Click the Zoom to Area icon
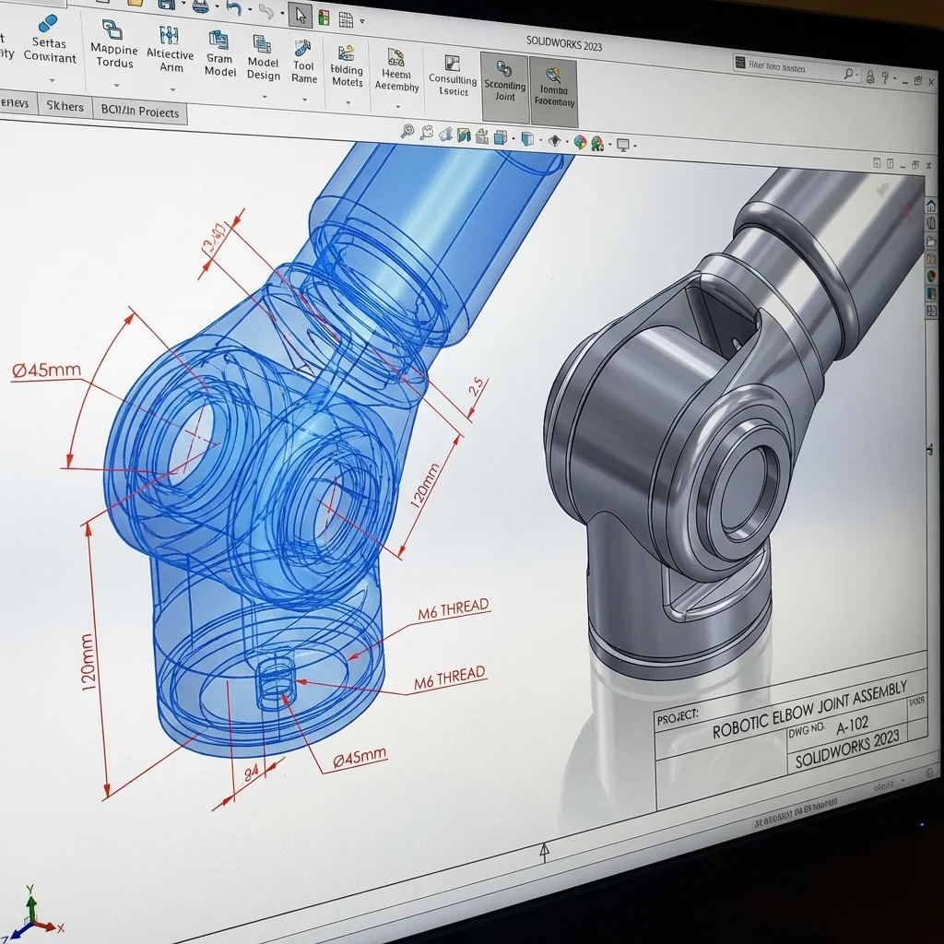The width and height of the screenshot is (944, 944). (x=426, y=133)
